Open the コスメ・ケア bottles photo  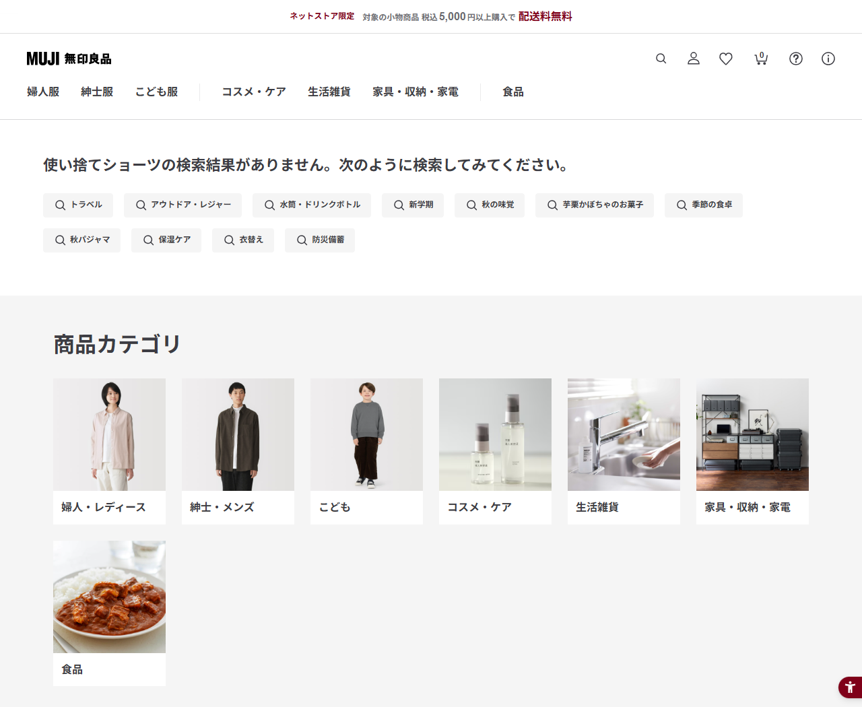tap(495, 434)
